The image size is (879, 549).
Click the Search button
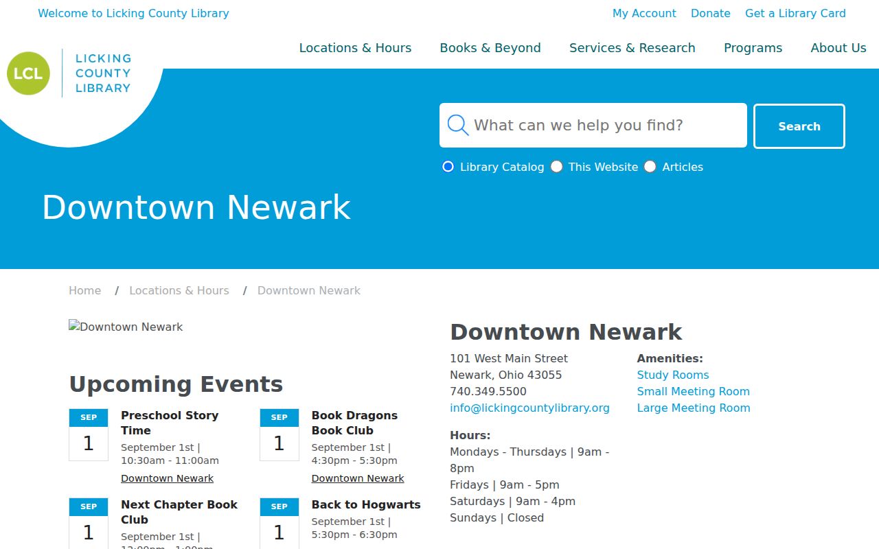pos(799,126)
